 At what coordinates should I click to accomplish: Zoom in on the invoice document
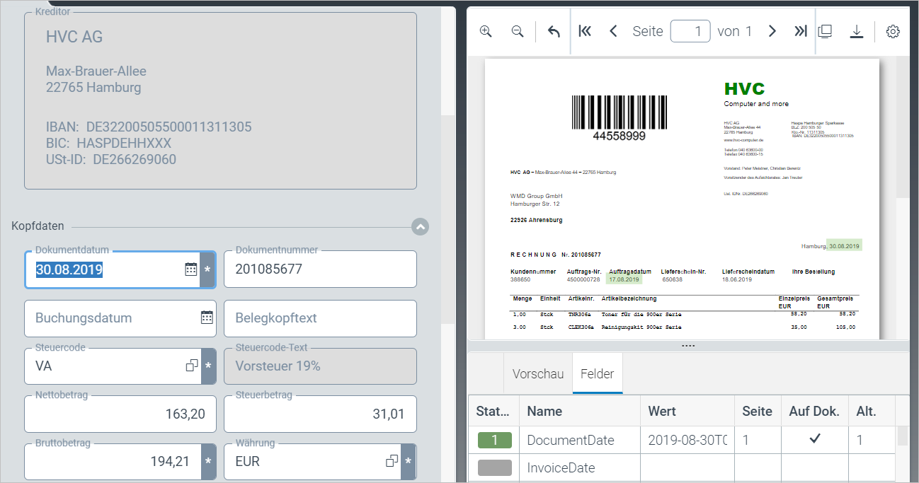click(x=486, y=31)
